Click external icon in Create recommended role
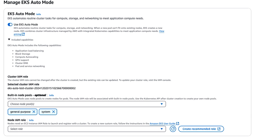The width and height of the screenshot is (253, 137). click(x=219, y=129)
